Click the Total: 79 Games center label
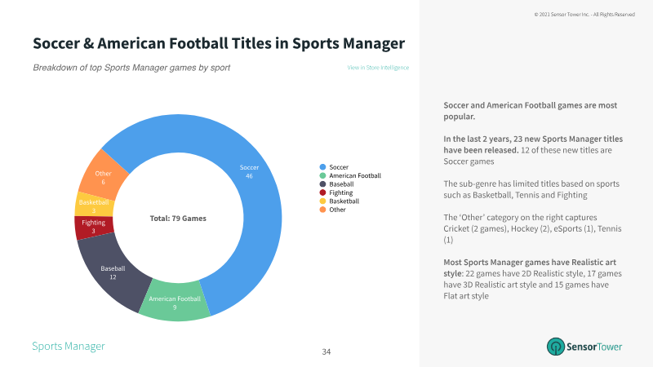The width and height of the screenshot is (653, 367). [x=178, y=219]
